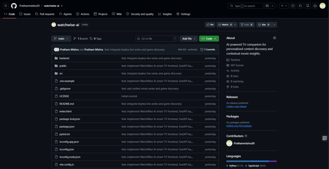Click the file icon beside vite.config.ts
This screenshot has height=169, width=329.
(x=56, y=165)
